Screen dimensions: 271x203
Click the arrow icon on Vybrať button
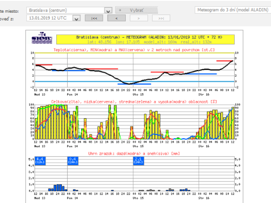click(x=120, y=10)
